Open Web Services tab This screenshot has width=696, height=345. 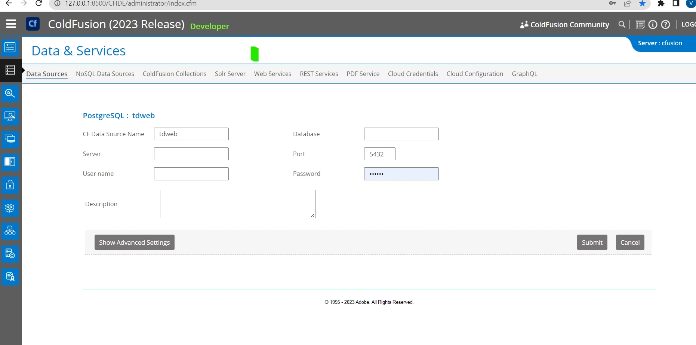pyautogui.click(x=273, y=74)
